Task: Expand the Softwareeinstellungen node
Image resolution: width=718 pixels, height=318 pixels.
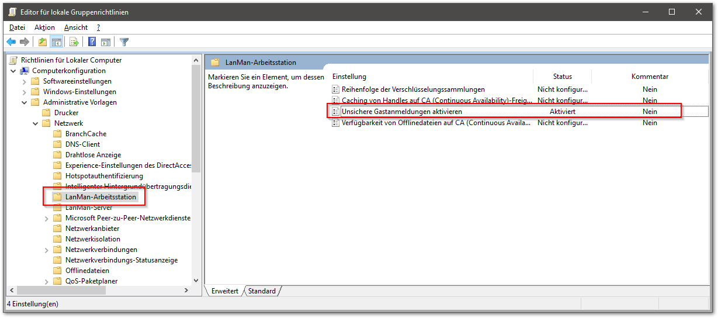Action: pos(24,81)
